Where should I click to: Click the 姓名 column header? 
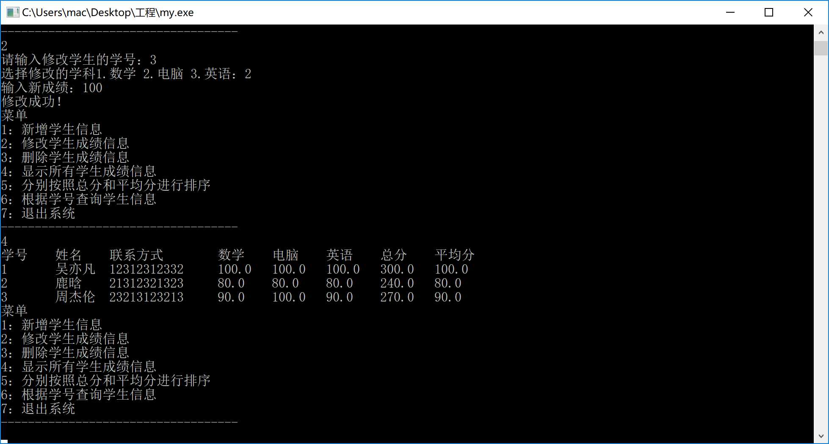click(69, 255)
